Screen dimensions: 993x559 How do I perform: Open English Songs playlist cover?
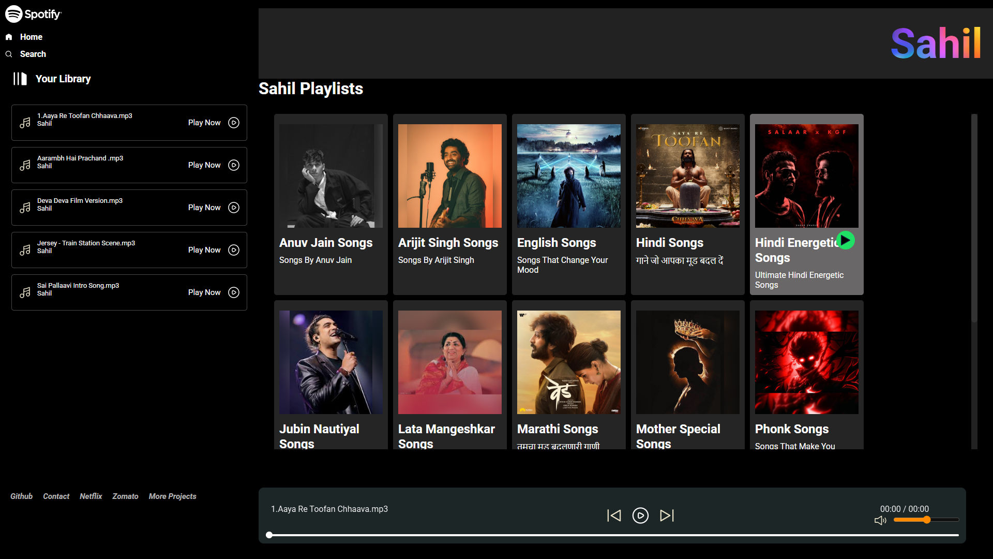coord(569,176)
